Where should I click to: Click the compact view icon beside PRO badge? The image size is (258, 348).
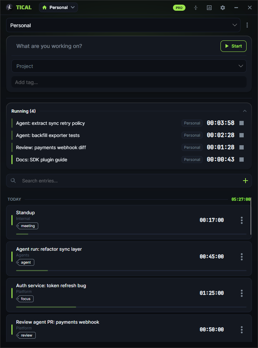click(195, 8)
